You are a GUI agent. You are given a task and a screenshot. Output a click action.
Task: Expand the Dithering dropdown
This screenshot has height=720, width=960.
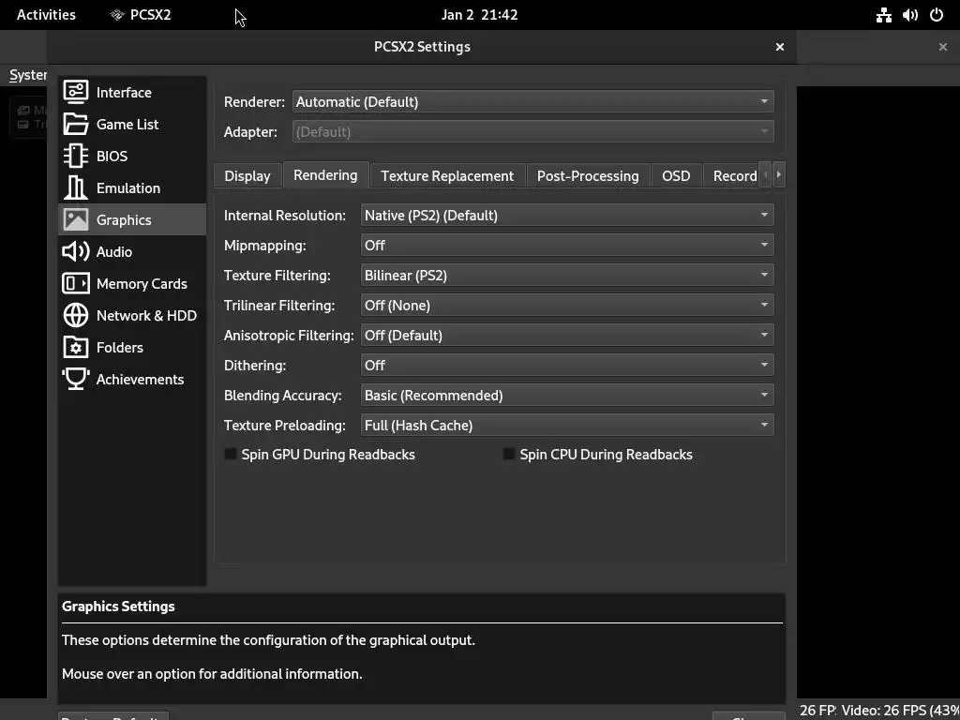(567, 365)
